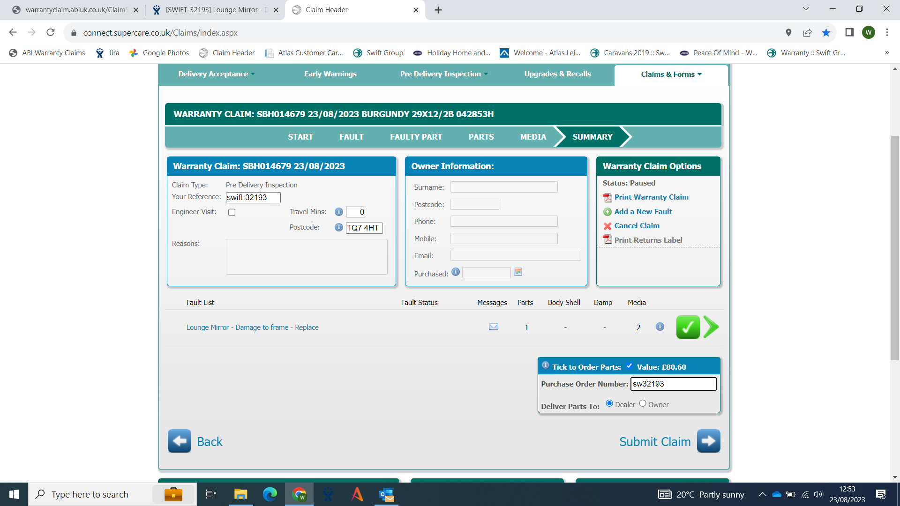Untick the Tick to Order Parts checkbox
The width and height of the screenshot is (900, 506).
629,366
